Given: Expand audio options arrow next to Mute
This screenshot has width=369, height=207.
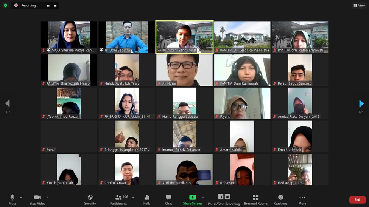Looking at the screenshot, I should coord(21,197).
